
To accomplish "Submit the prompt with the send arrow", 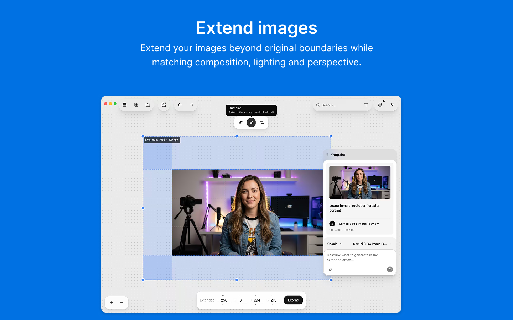I will tap(390, 270).
